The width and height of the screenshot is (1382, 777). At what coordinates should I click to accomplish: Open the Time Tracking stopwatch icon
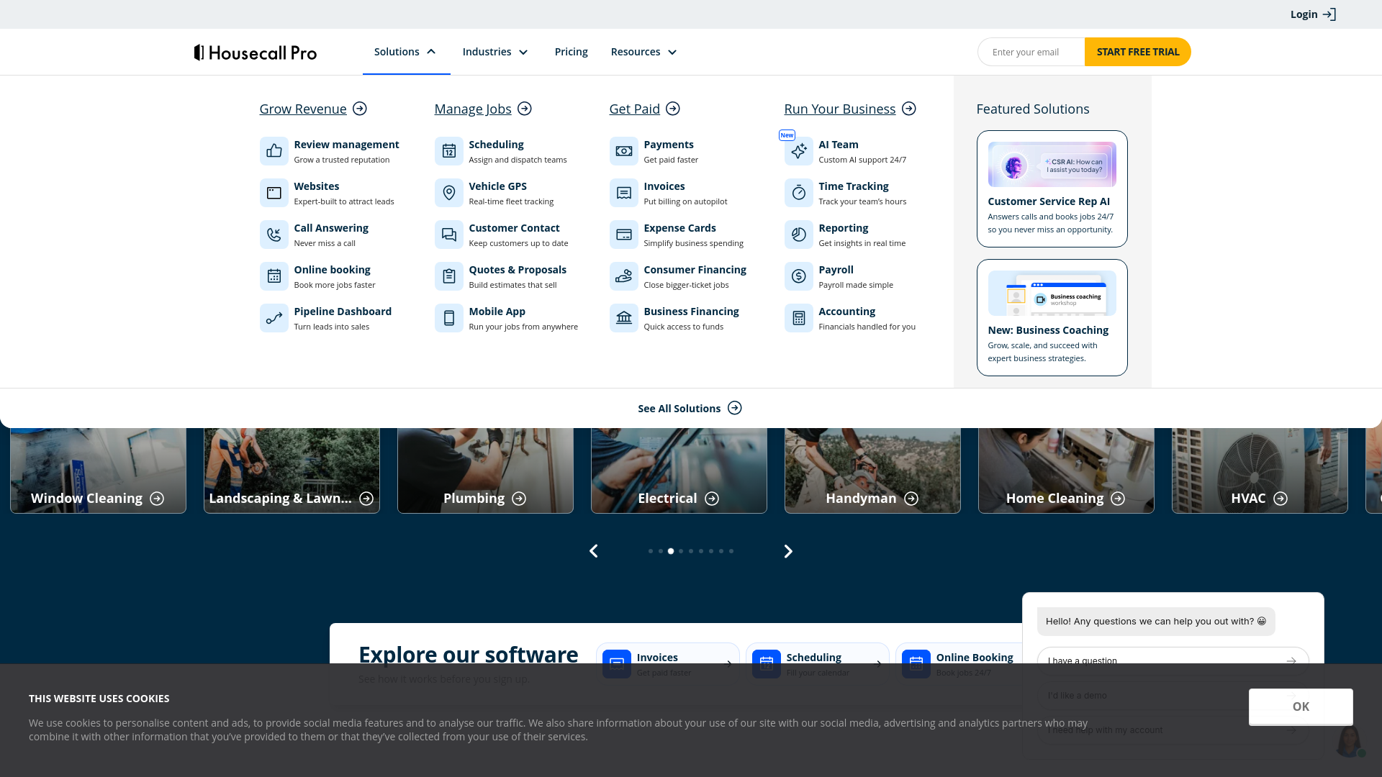click(x=799, y=193)
